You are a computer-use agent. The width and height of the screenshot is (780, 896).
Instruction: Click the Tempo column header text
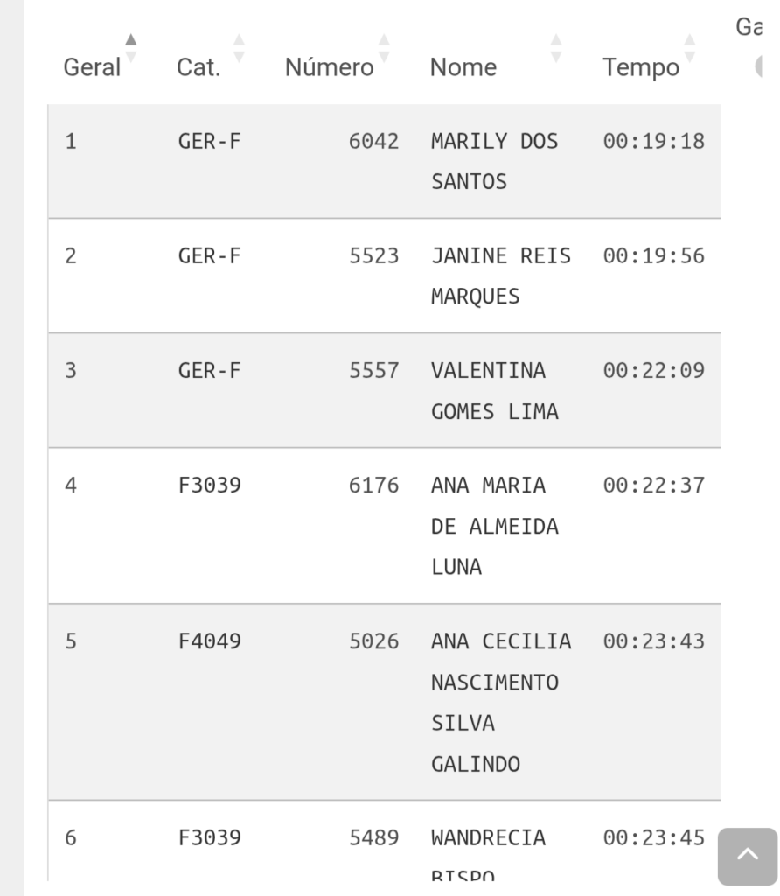641,68
